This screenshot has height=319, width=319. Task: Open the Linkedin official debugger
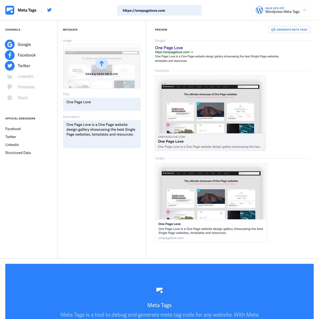pyautogui.click(x=12, y=145)
